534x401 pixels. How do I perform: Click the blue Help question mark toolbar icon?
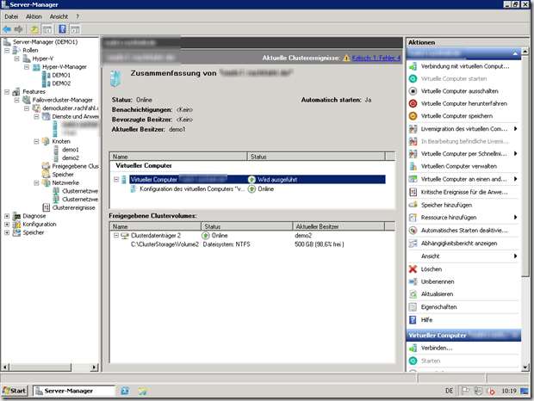coord(62,29)
